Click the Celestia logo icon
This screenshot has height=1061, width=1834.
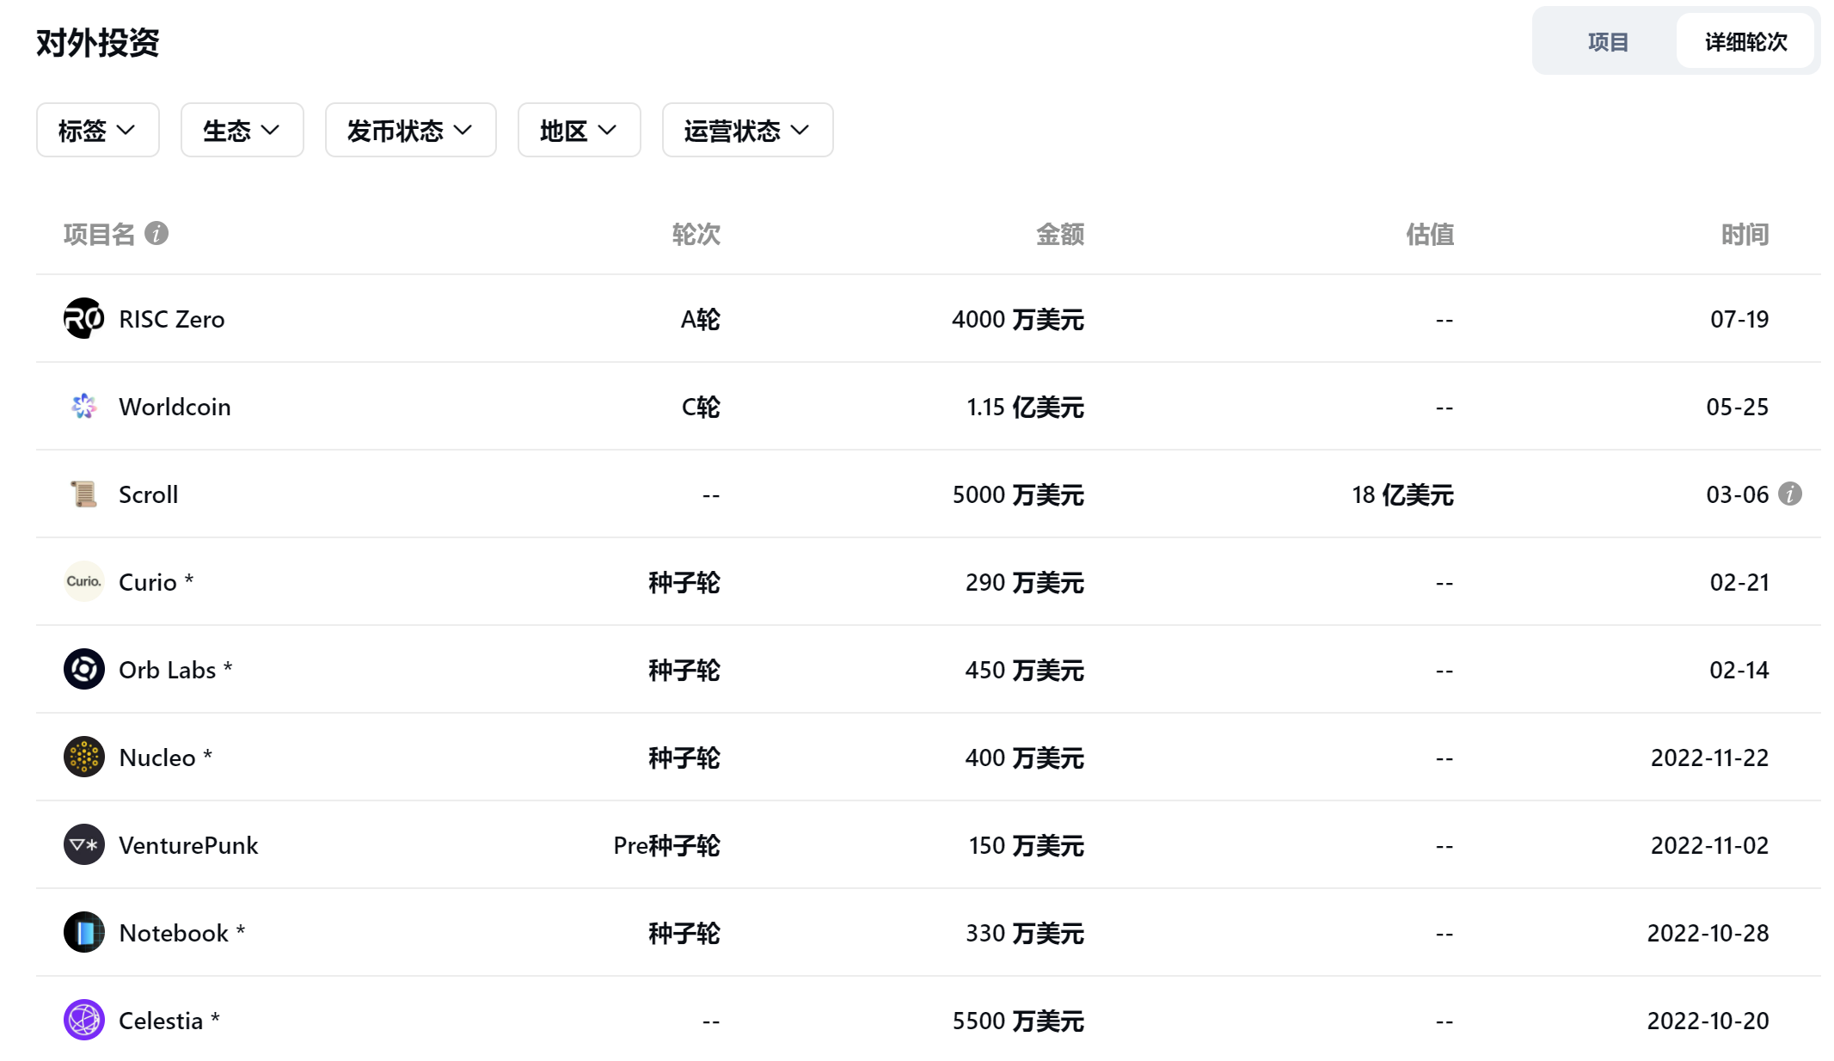(x=84, y=1021)
